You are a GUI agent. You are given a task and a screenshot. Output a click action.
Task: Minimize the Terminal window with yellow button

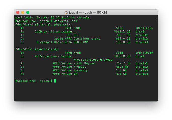coord(23,12)
